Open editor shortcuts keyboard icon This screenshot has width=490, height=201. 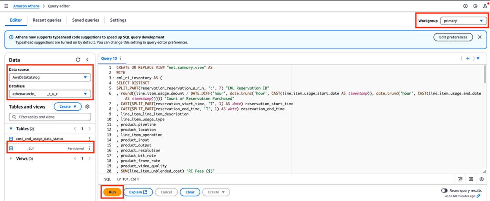(x=471, y=179)
